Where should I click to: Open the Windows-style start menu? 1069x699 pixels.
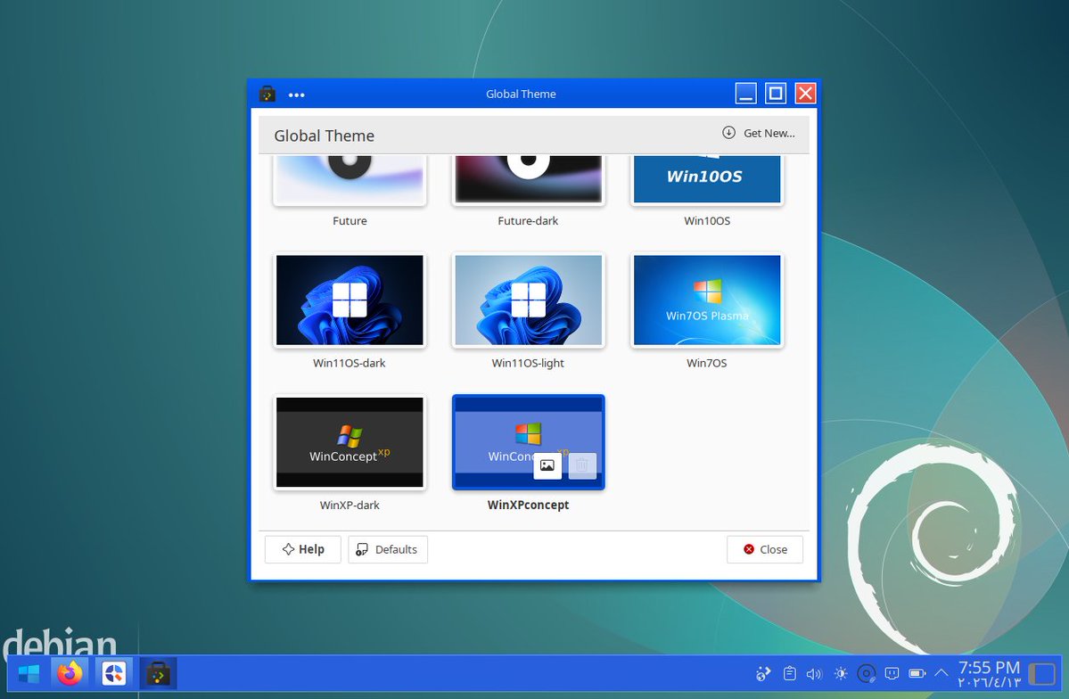[29, 674]
